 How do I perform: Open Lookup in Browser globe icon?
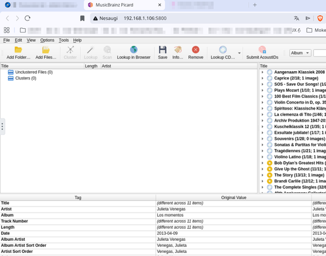134,50
